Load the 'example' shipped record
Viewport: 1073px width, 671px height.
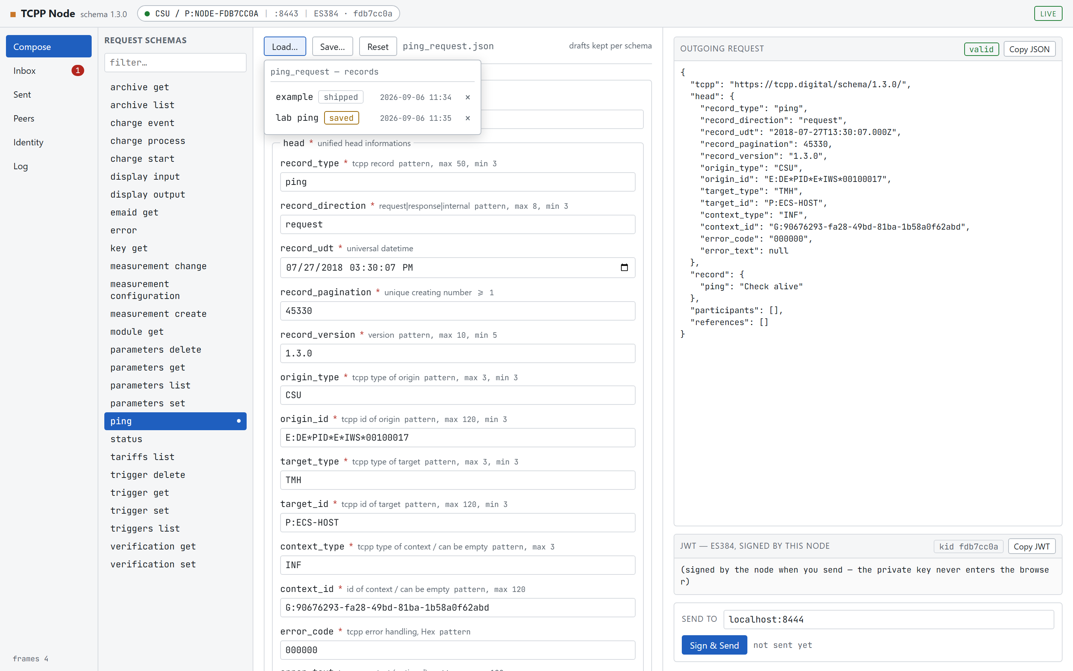click(373, 97)
